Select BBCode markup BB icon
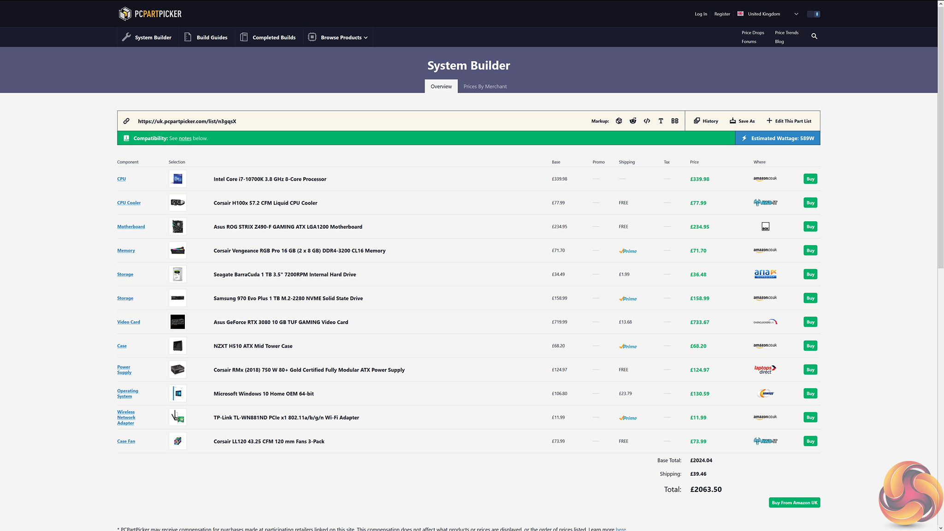 [674, 121]
